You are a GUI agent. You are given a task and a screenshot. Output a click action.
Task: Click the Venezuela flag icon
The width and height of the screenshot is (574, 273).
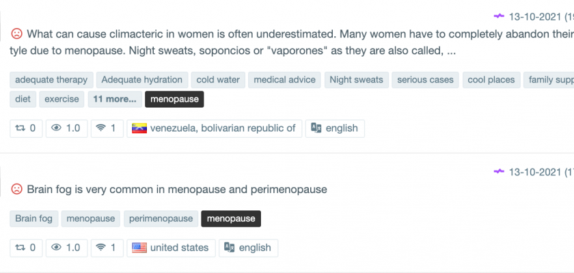pyautogui.click(x=139, y=128)
